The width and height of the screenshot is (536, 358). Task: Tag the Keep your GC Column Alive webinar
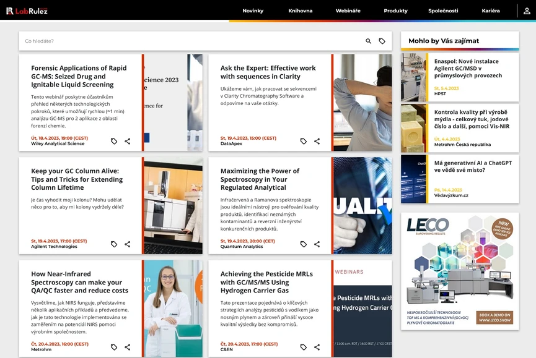pos(114,244)
